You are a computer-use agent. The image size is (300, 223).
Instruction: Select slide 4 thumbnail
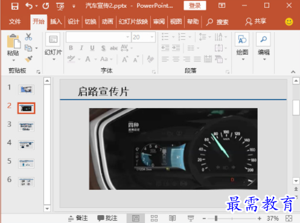pyautogui.click(x=26, y=145)
